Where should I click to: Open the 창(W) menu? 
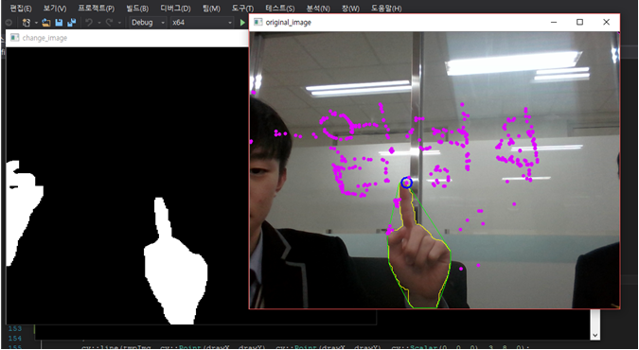click(x=350, y=9)
